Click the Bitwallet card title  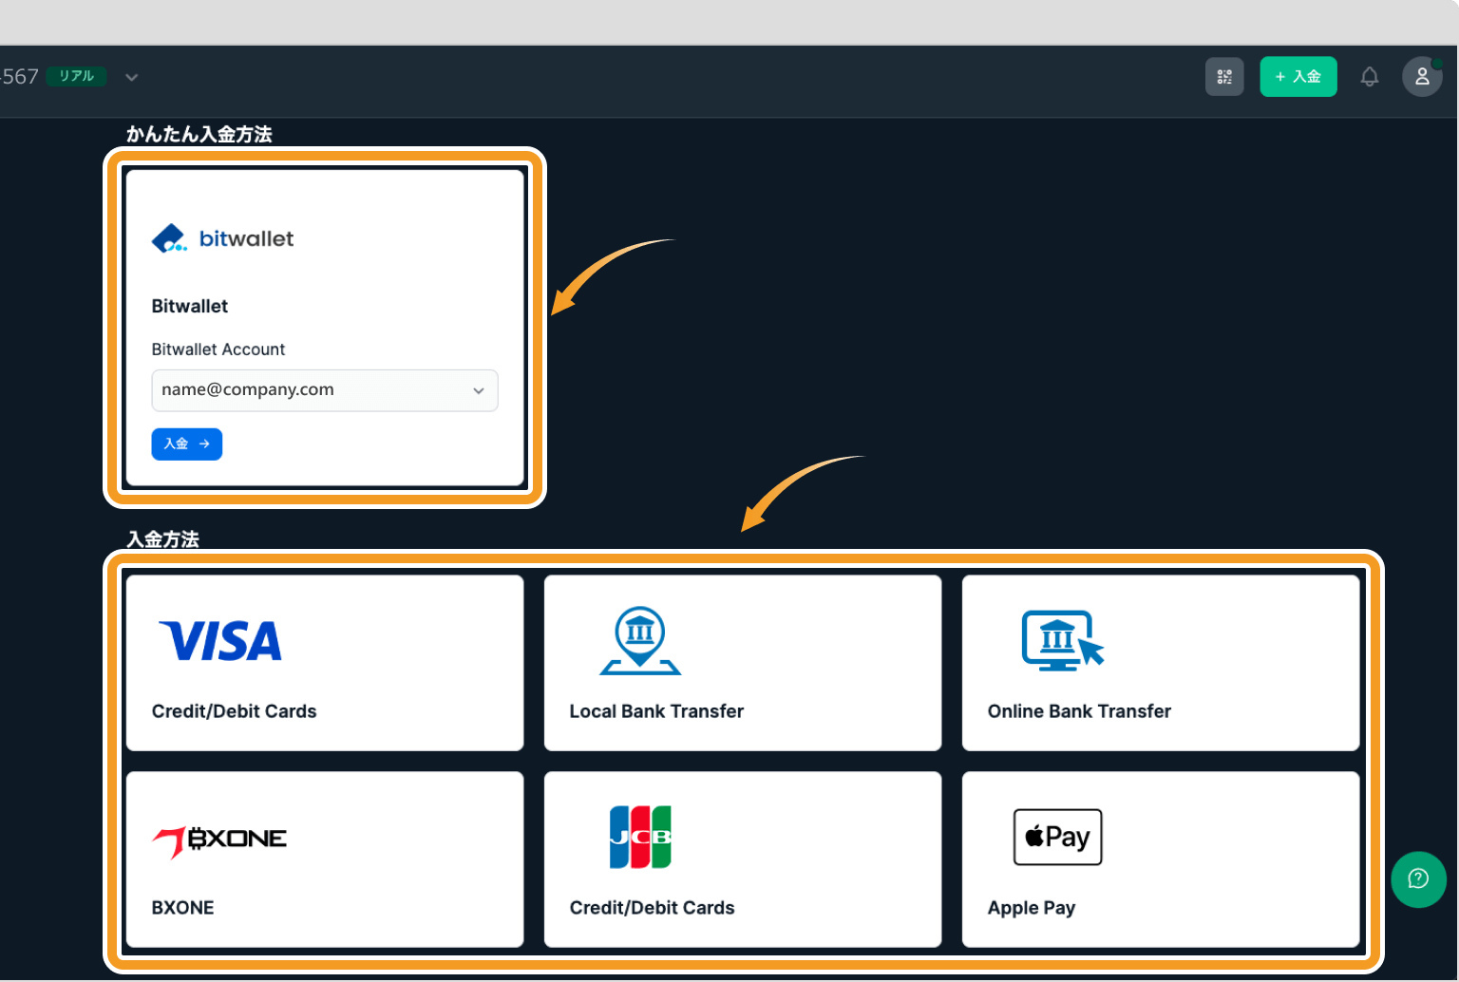pos(190,307)
